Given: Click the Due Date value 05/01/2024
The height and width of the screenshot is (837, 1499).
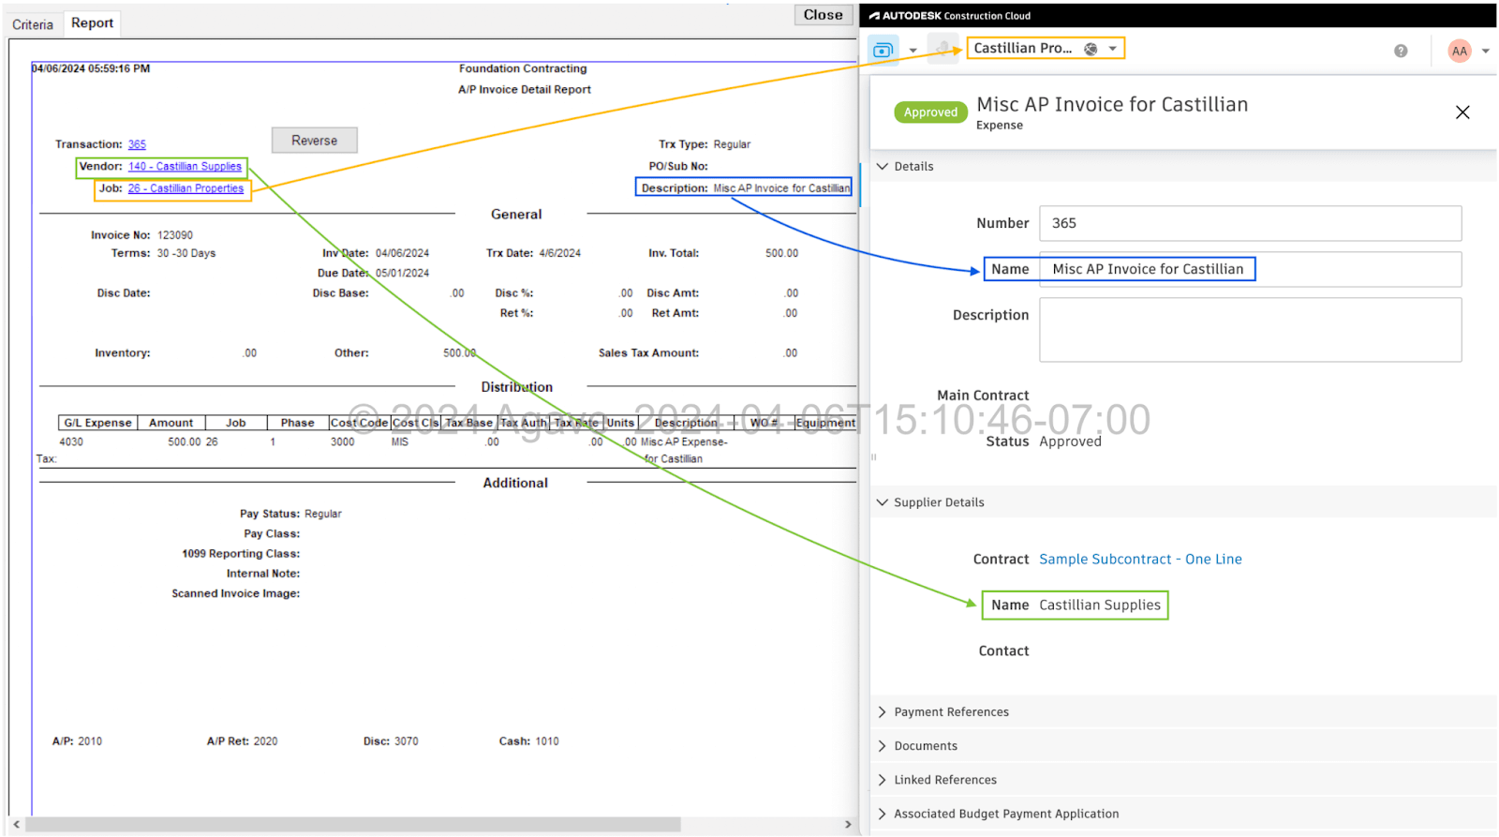Looking at the screenshot, I should [x=403, y=274].
